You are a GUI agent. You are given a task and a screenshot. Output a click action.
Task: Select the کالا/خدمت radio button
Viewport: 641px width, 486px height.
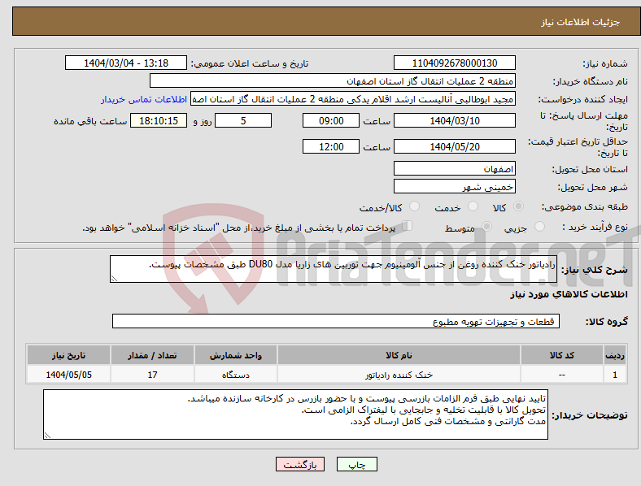click(415, 206)
